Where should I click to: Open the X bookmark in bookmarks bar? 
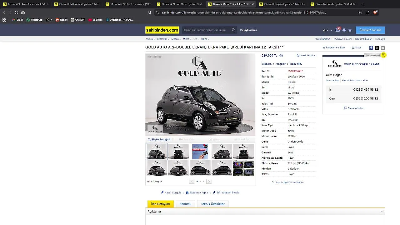point(49,20)
